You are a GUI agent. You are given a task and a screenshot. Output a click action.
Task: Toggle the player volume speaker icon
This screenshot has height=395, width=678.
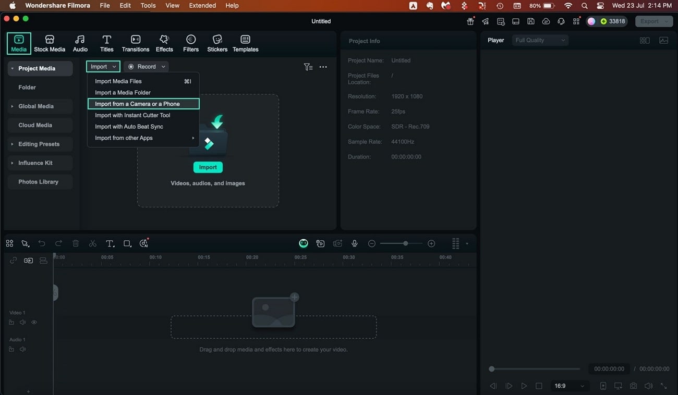648,386
